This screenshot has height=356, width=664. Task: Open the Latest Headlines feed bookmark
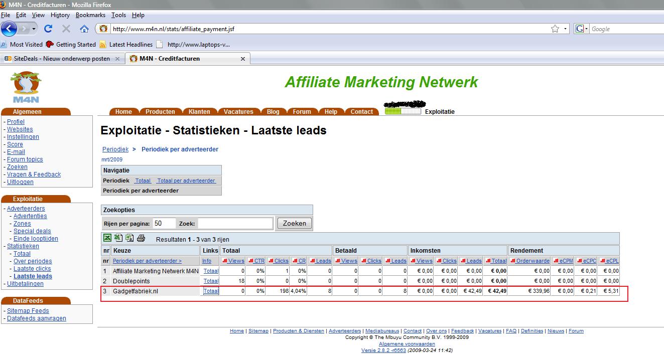click(x=126, y=44)
